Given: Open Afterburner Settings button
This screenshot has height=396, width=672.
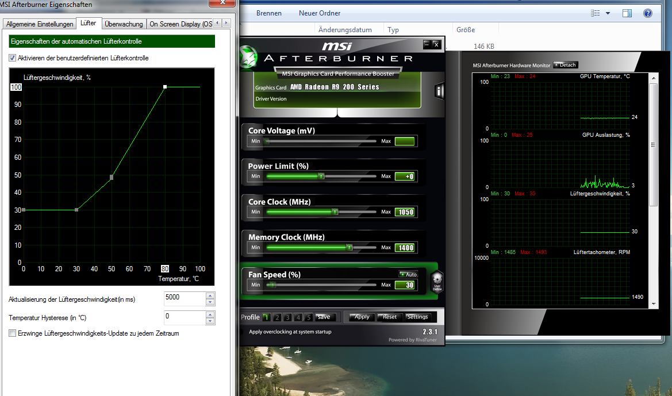Looking at the screenshot, I should click(x=417, y=317).
